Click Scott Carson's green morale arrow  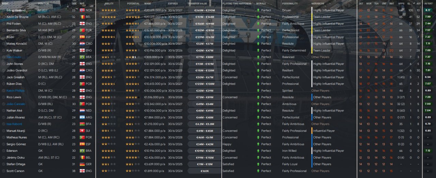coord(258,171)
